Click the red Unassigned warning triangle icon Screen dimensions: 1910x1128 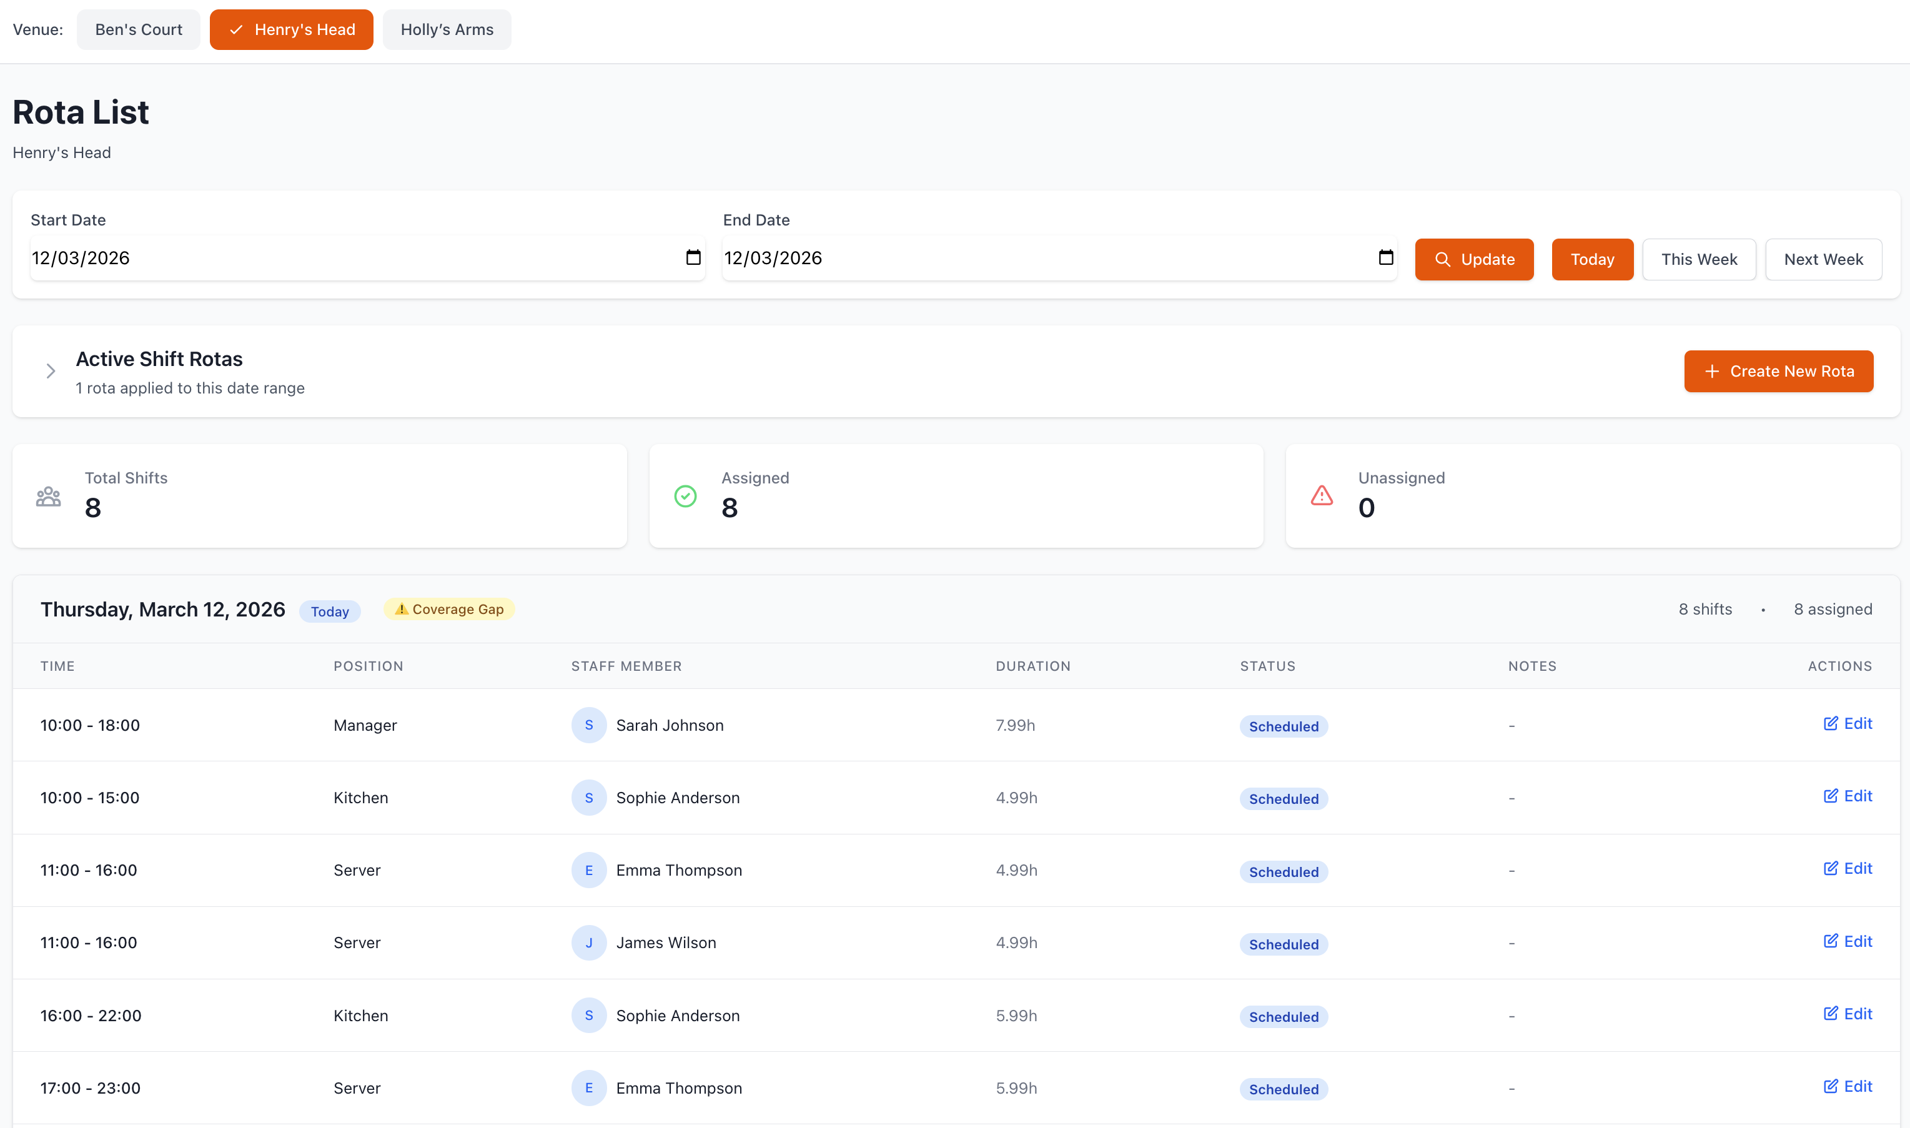pyautogui.click(x=1321, y=495)
